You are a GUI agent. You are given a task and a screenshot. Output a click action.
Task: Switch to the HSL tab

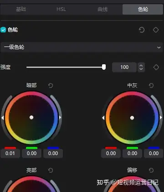(x=61, y=10)
